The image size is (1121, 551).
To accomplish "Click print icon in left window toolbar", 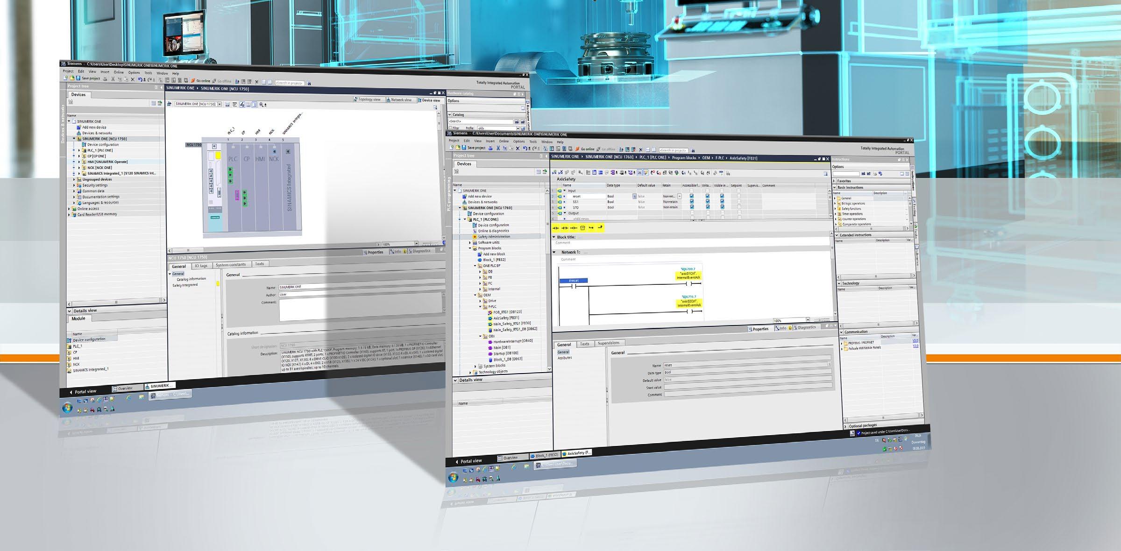I will click(x=106, y=79).
